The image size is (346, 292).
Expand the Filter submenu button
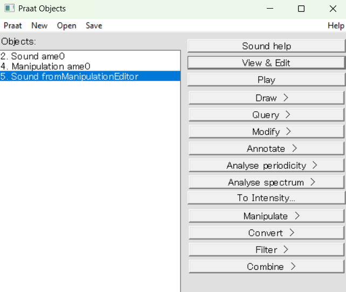click(266, 250)
